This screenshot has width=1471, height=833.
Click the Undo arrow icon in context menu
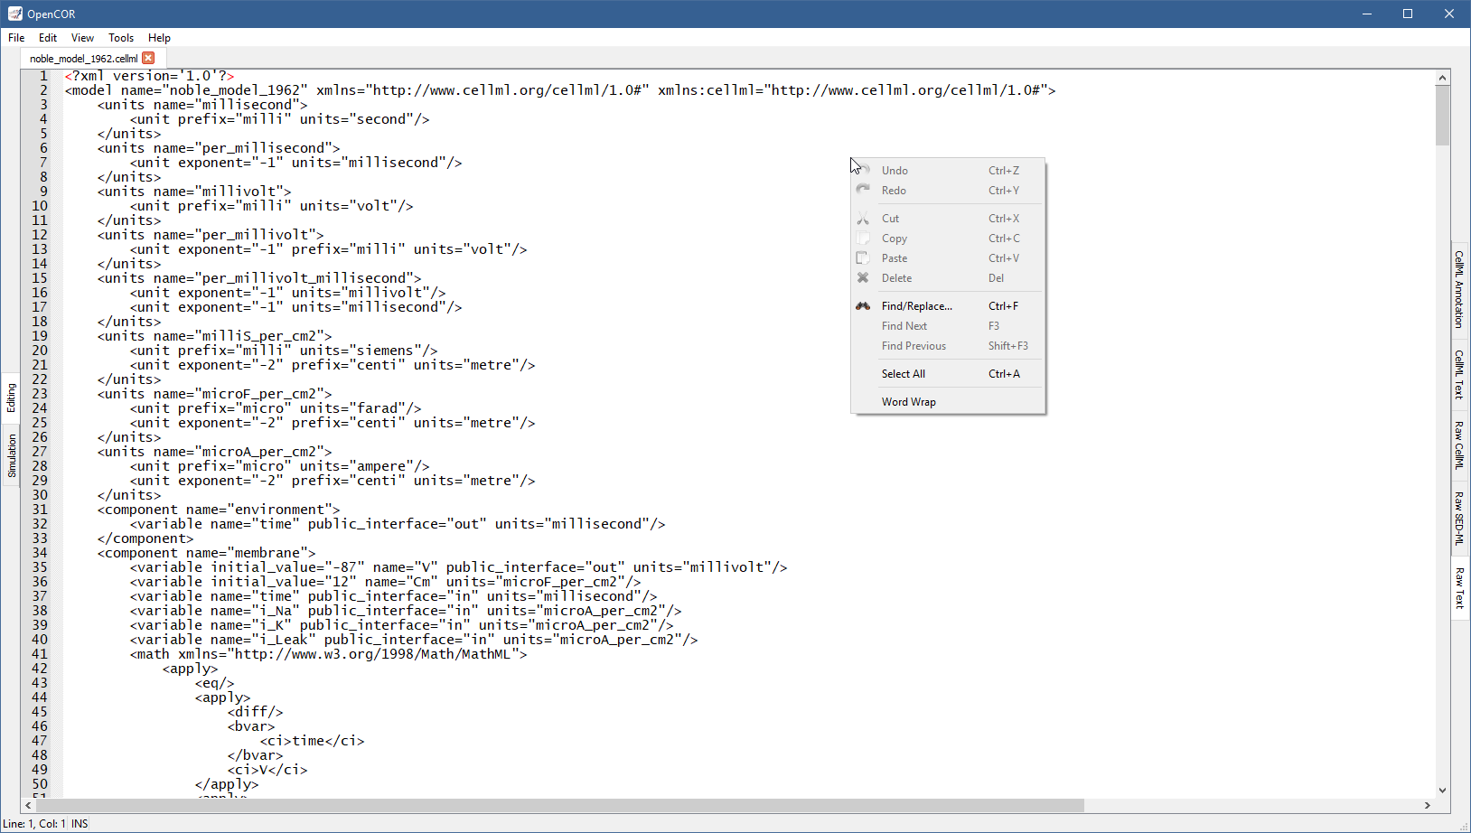pos(864,170)
